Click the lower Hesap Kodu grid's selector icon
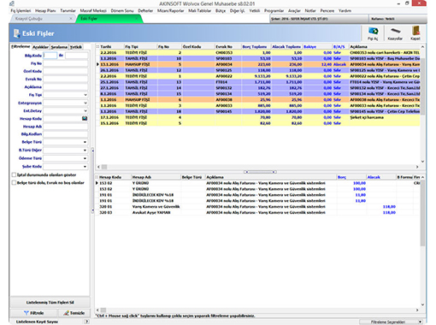 click(97, 177)
